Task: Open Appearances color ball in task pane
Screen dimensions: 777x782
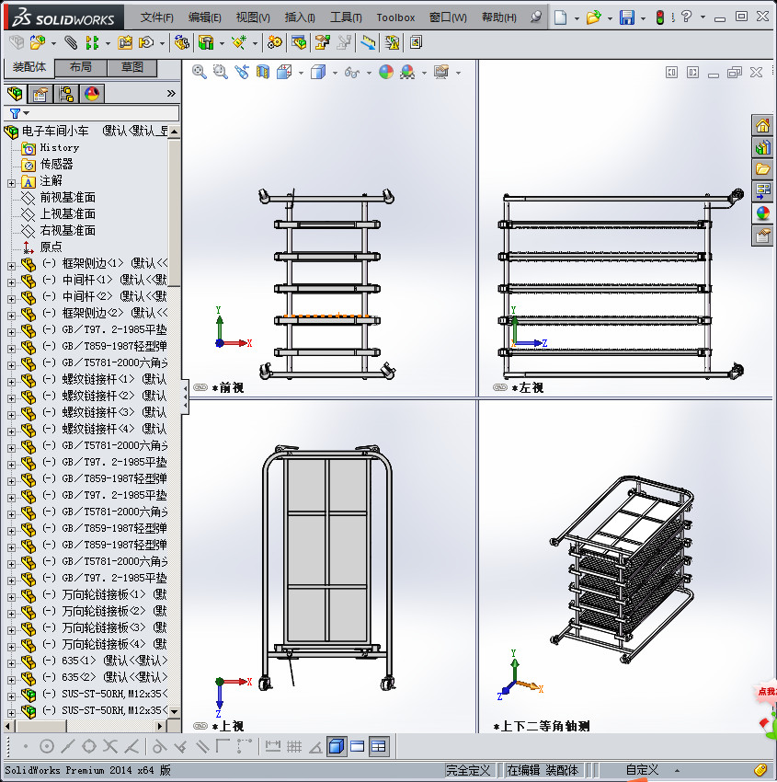Action: pyautogui.click(x=762, y=213)
